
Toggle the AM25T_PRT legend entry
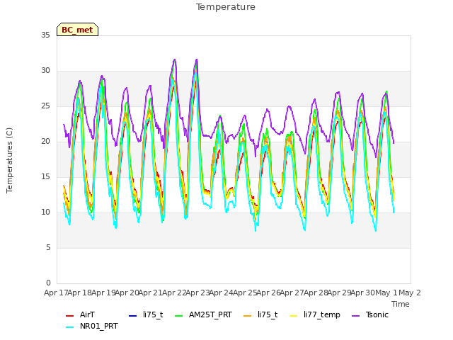point(203,314)
